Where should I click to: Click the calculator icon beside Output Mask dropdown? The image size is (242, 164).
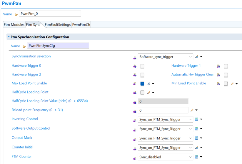197,138
